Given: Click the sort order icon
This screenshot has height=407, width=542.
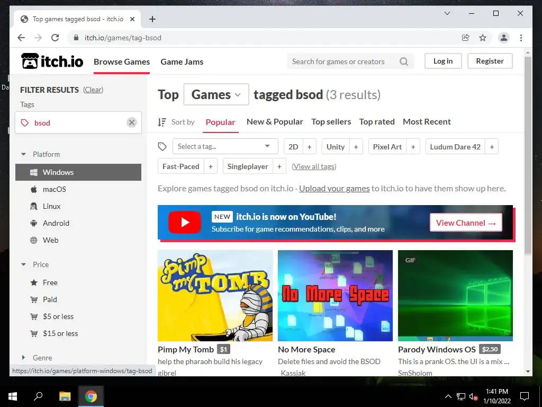Looking at the screenshot, I should tap(162, 122).
